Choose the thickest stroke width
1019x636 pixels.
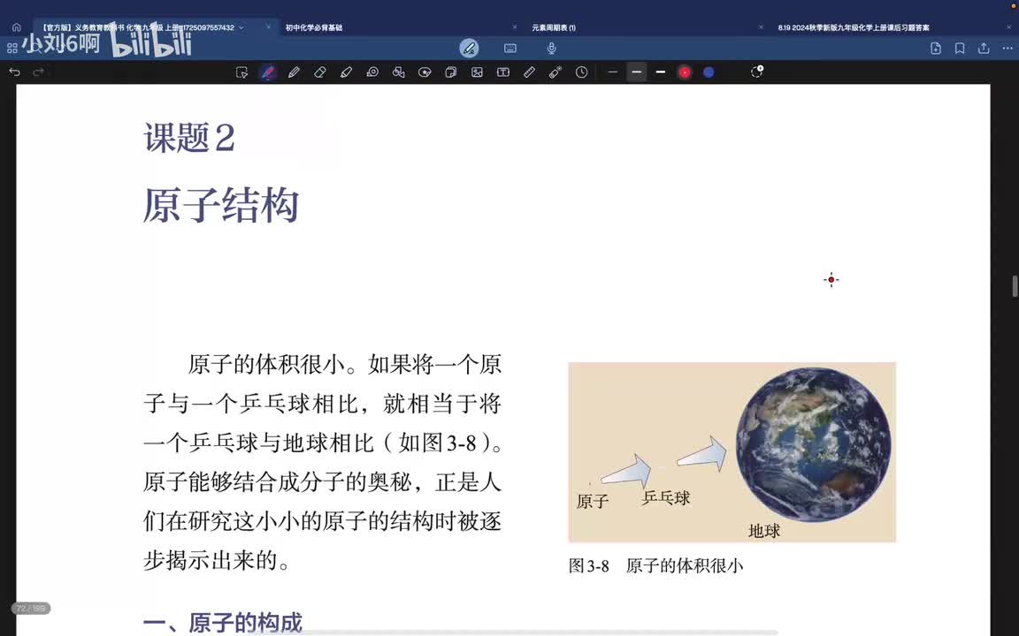tap(660, 72)
